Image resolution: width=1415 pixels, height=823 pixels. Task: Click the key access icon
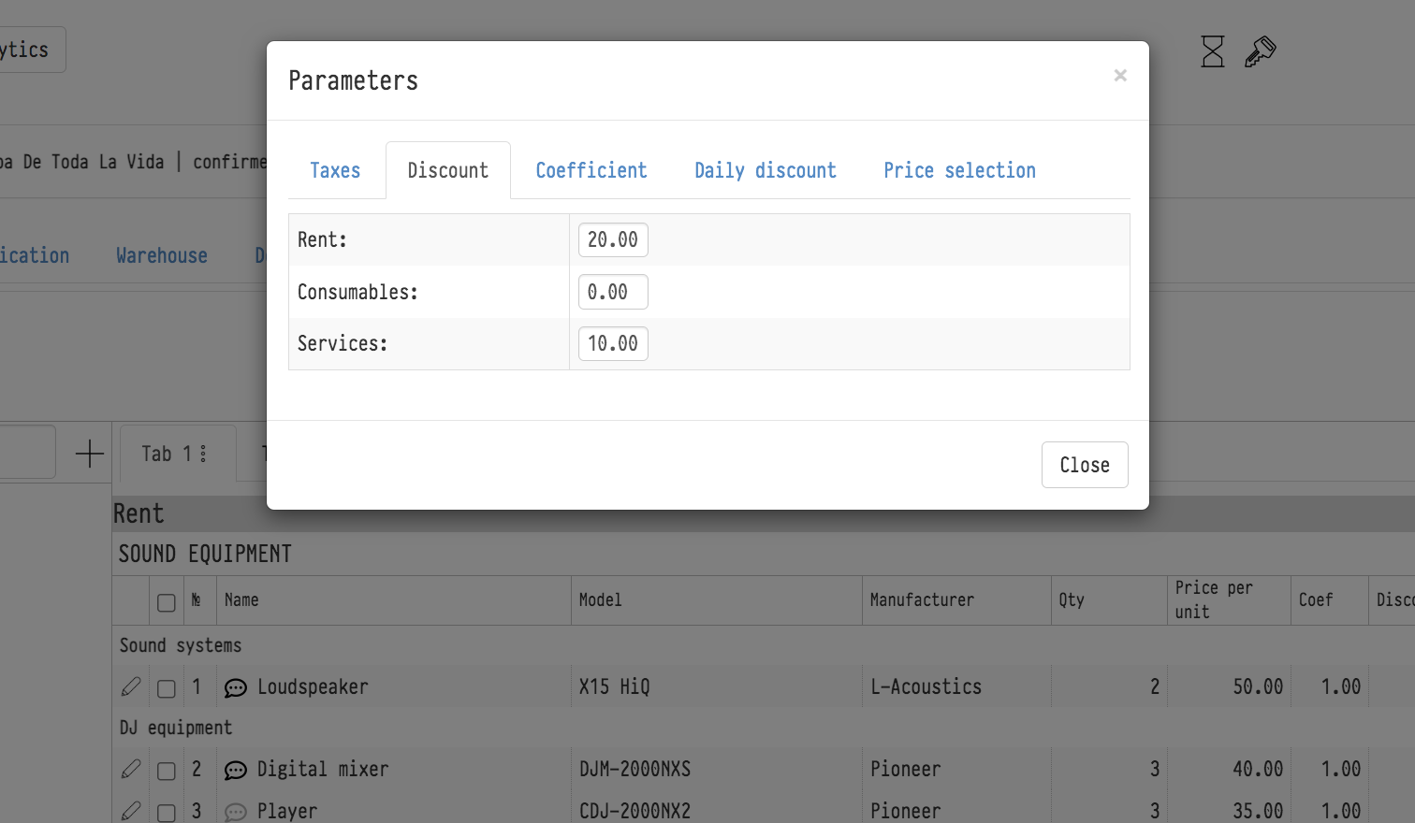tap(1260, 51)
